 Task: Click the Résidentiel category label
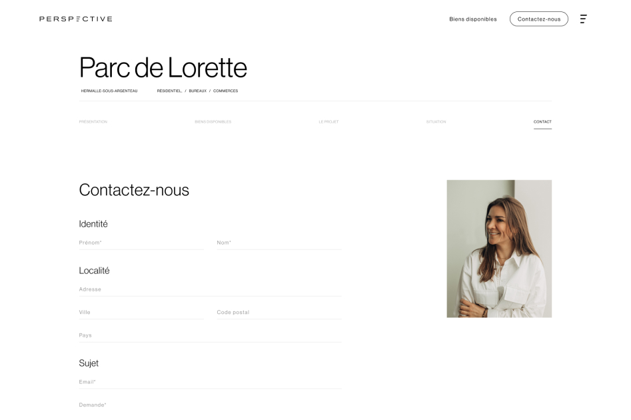(x=169, y=91)
